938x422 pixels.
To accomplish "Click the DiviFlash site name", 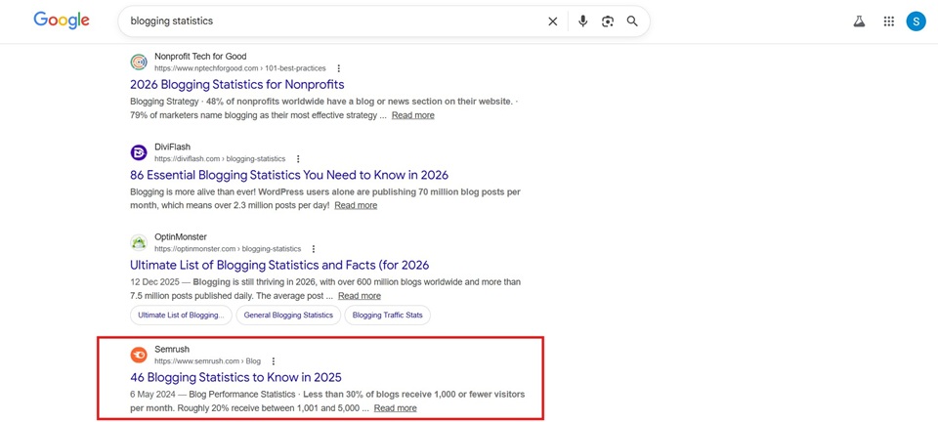I will 172,148.
